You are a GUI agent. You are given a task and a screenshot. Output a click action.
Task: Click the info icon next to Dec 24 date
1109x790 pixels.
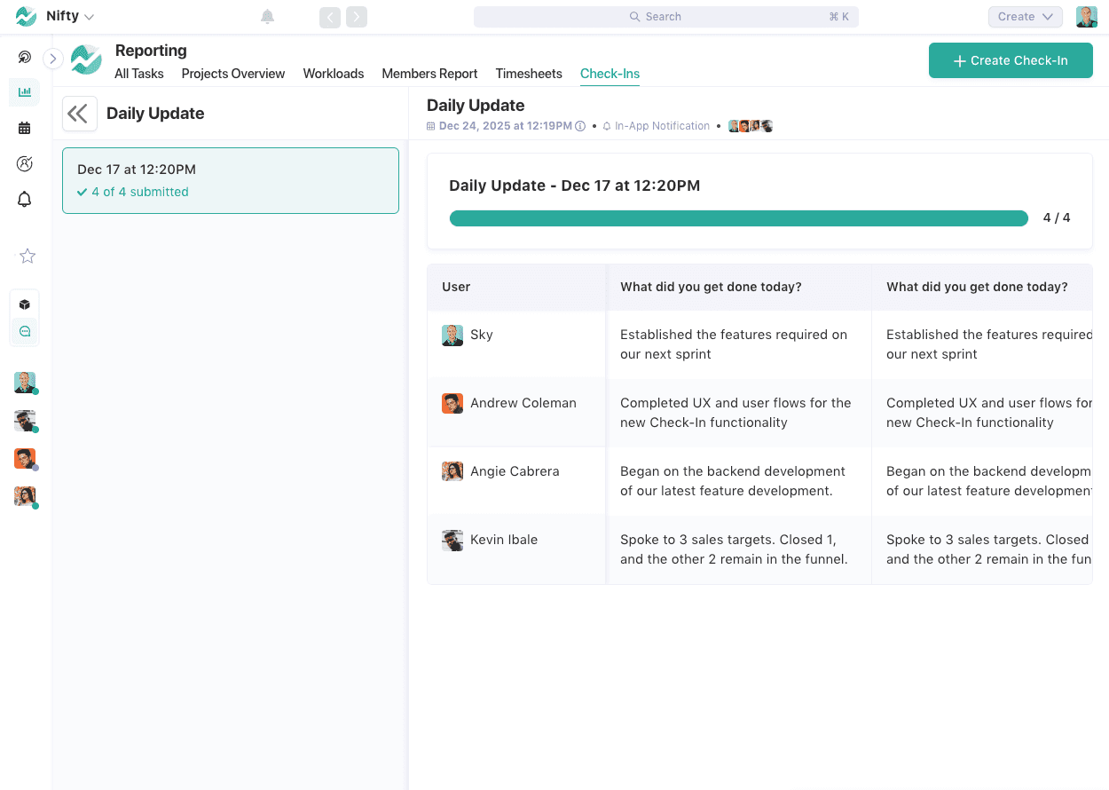581,126
